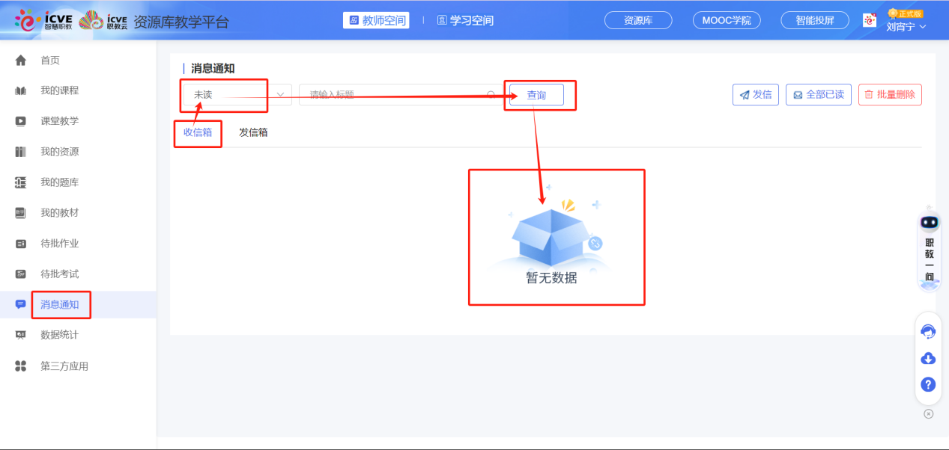Click the 请输入标题 title input field
The image size is (949, 450).
tap(397, 94)
